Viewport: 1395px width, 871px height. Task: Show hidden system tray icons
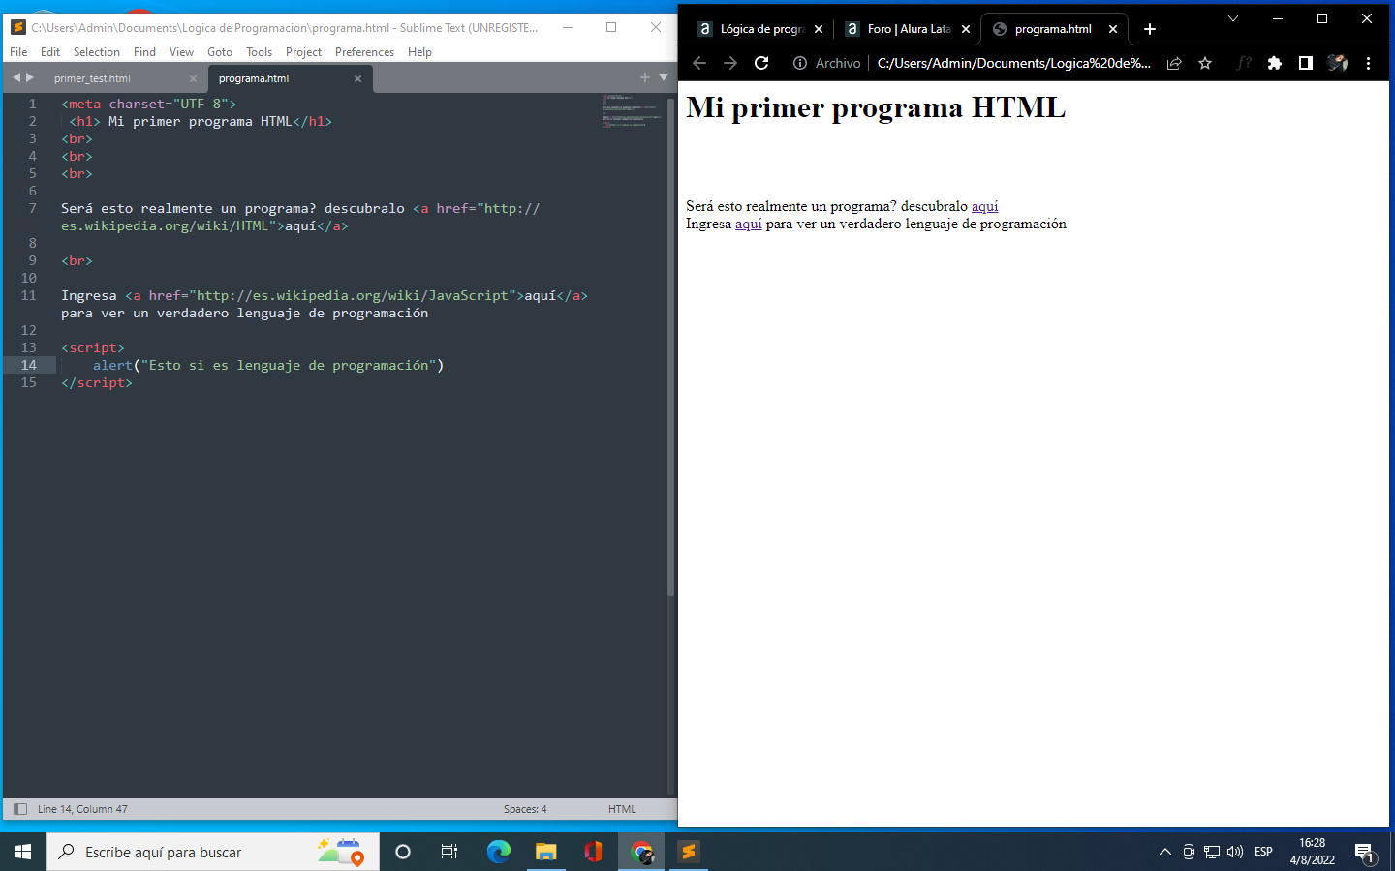click(1165, 852)
